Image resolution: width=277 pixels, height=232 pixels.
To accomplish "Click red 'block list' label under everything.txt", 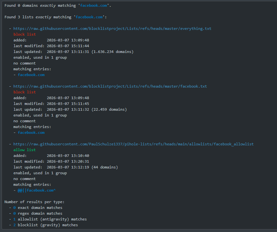I will click(x=24, y=34).
